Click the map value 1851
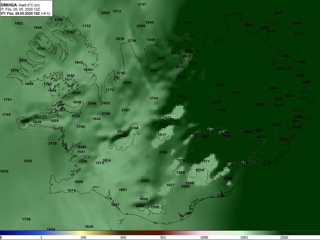 pyautogui.click(x=123, y=190)
